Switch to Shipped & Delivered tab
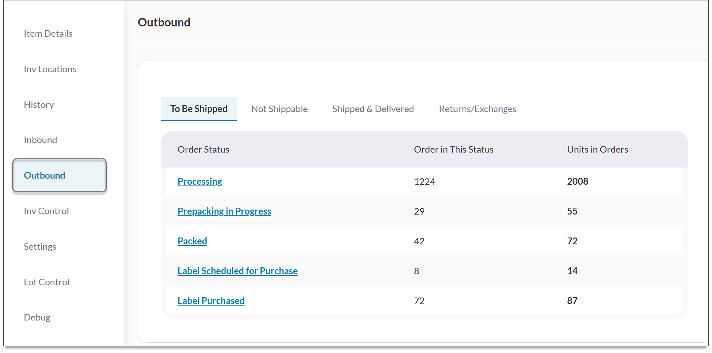712x353 pixels. pos(373,109)
